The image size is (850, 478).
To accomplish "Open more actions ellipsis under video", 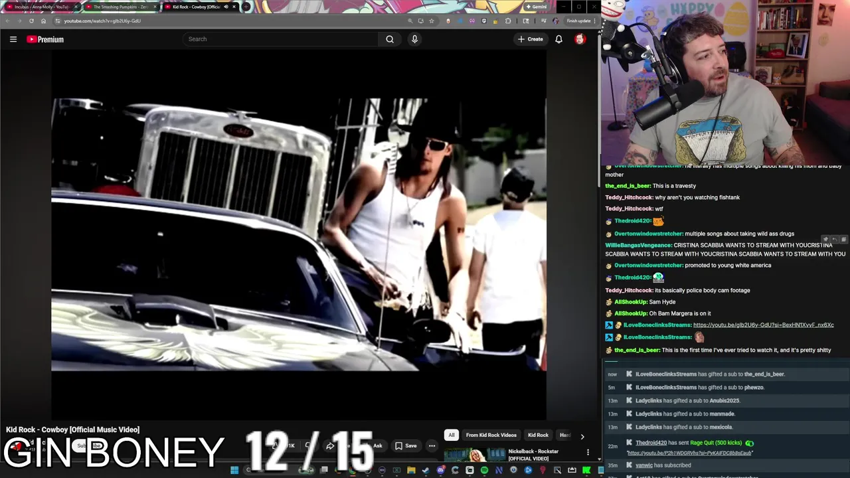I will [432, 445].
